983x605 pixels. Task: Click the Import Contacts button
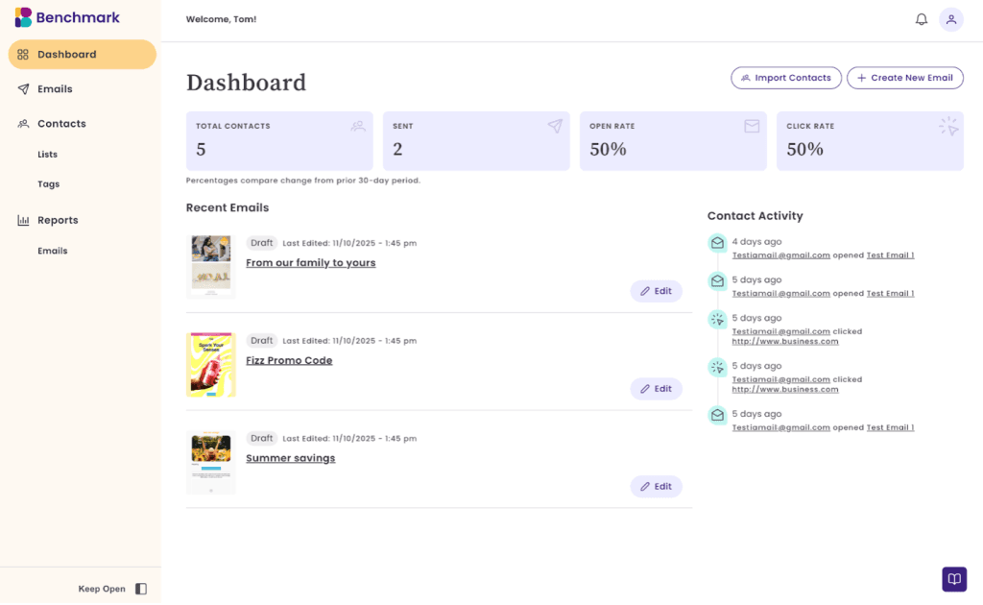785,78
